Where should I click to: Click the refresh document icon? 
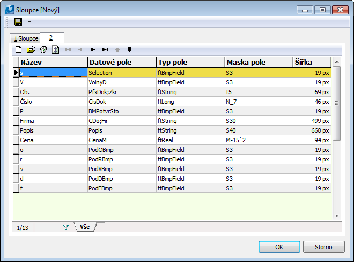[x=56, y=50]
